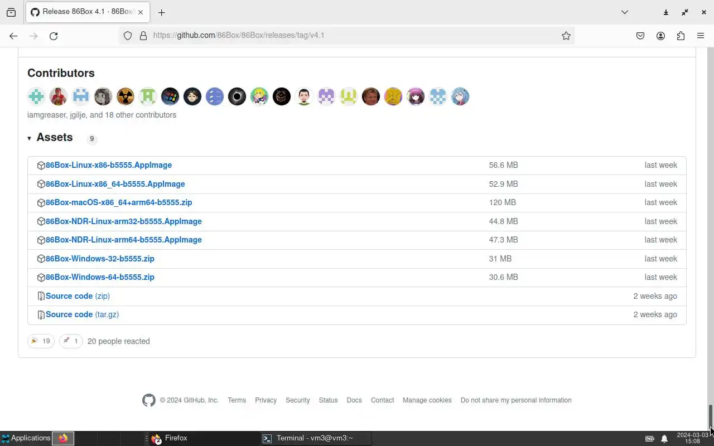Click the red shirt contributor avatar

(x=59, y=96)
